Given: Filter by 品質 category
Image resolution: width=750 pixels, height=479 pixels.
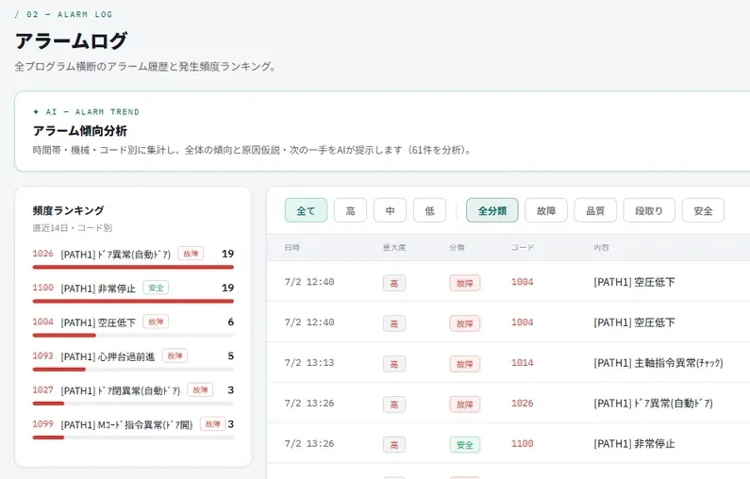Looking at the screenshot, I should click(x=595, y=210).
